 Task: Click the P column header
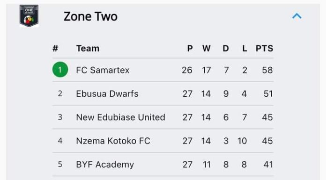coord(190,48)
